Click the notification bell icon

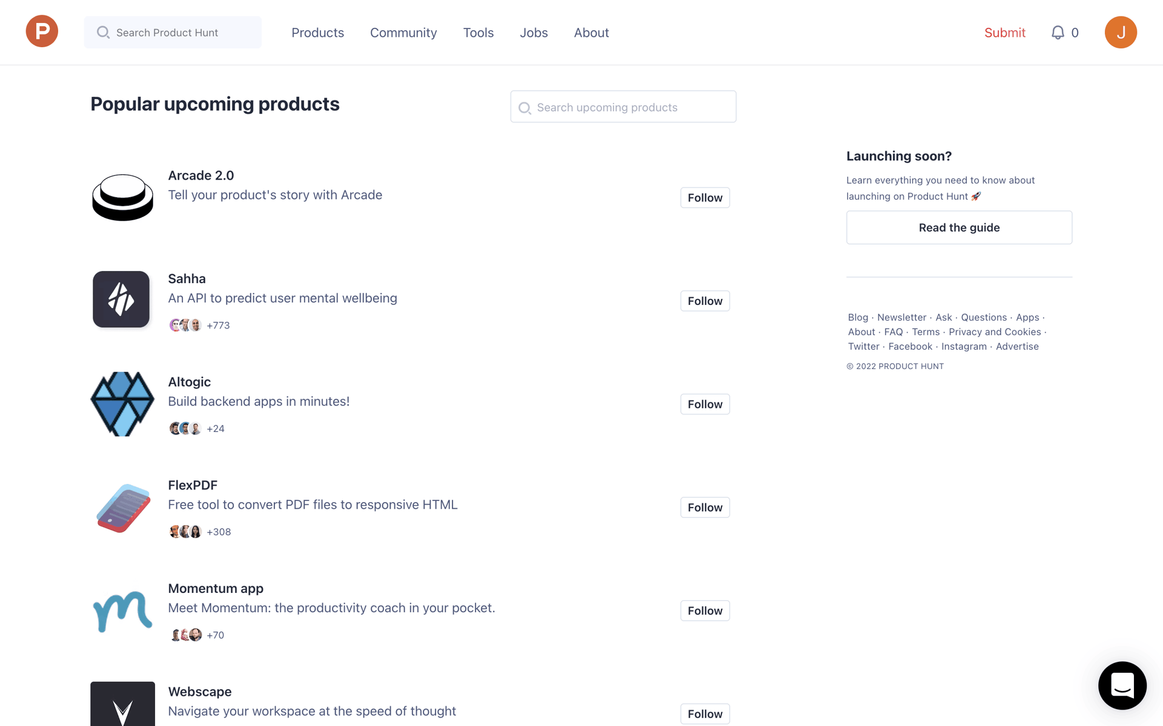point(1058,33)
